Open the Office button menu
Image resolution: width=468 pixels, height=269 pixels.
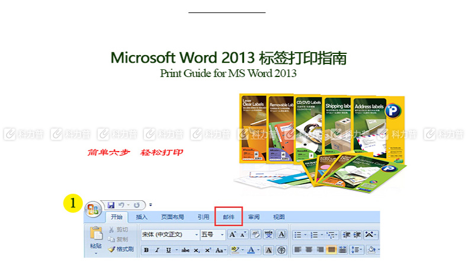(x=93, y=209)
